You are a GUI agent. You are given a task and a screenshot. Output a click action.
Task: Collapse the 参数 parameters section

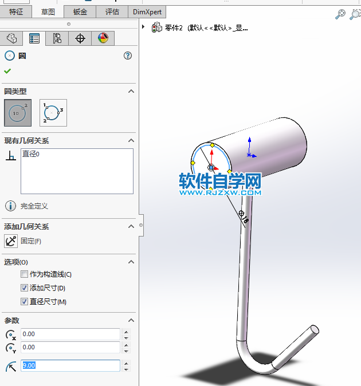tap(131, 320)
